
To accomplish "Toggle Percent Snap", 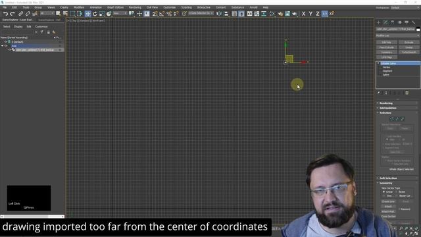I will [x=169, y=13].
